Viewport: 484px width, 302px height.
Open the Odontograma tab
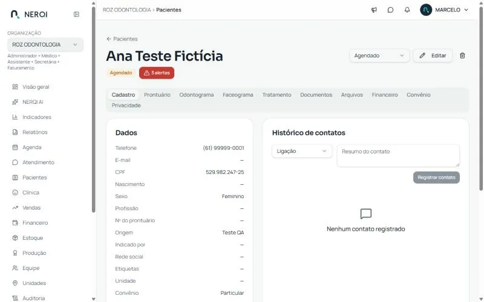pos(197,95)
